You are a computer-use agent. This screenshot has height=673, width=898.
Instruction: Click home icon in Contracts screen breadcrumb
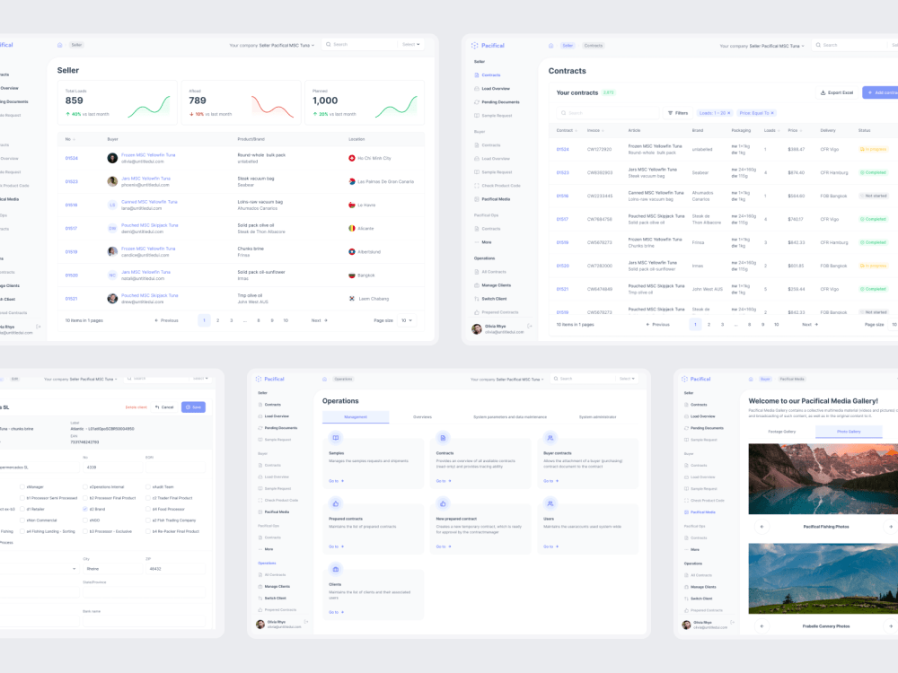tap(551, 45)
